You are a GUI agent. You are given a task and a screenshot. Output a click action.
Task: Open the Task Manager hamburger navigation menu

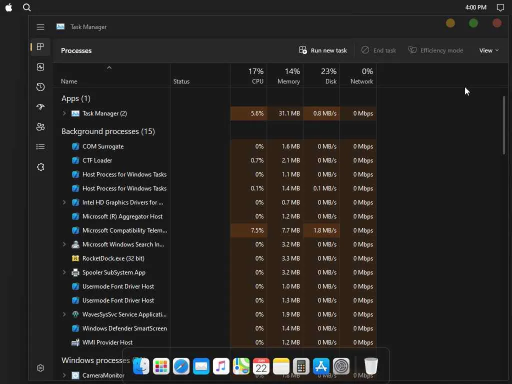(x=40, y=27)
